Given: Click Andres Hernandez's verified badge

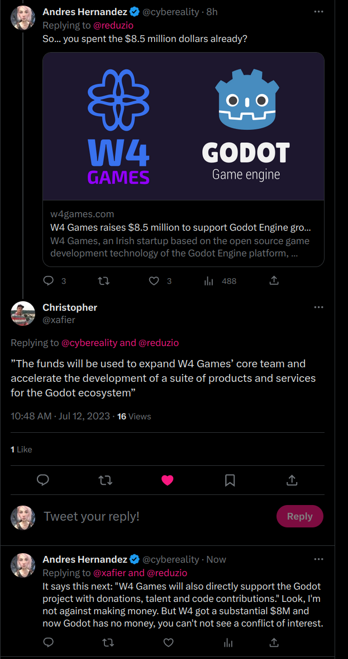Looking at the screenshot, I should click(134, 11).
